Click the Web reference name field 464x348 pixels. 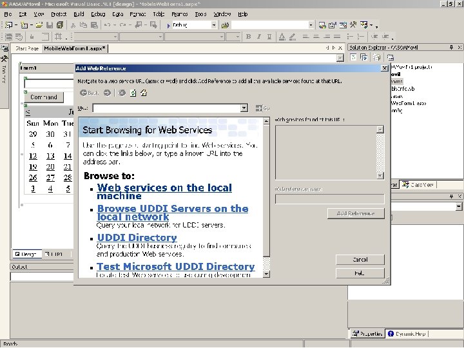tap(330, 199)
